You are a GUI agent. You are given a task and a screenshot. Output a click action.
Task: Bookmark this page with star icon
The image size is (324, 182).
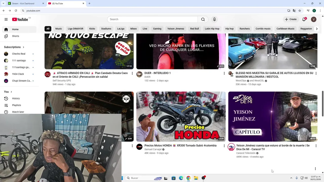300,11
